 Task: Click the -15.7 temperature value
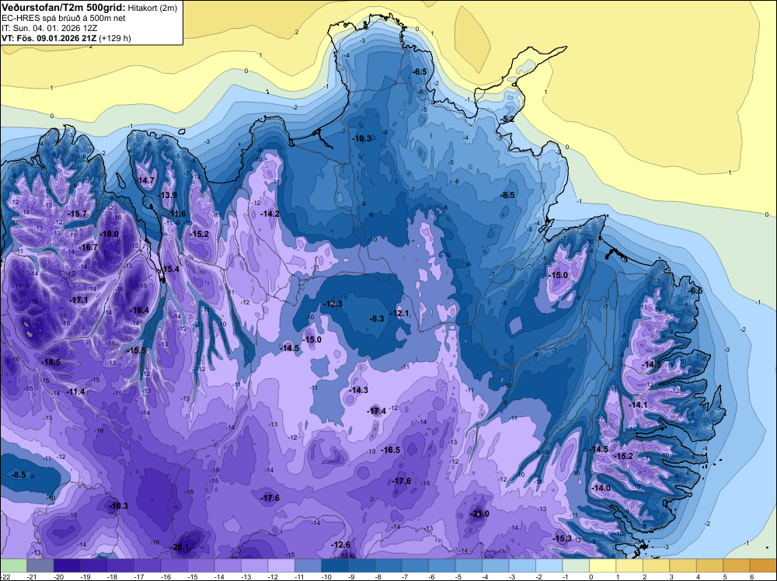point(77,214)
